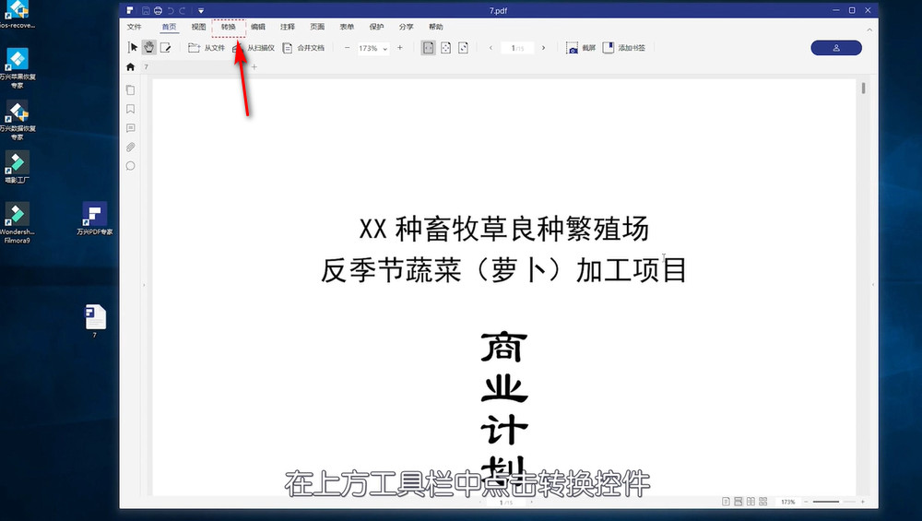Add a bookmark with 添加书签

tap(624, 48)
